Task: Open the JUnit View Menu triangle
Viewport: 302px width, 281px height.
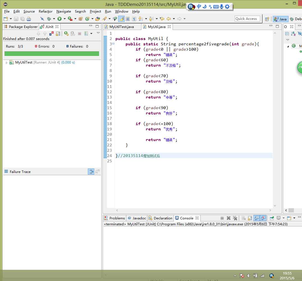Action: 98,33
